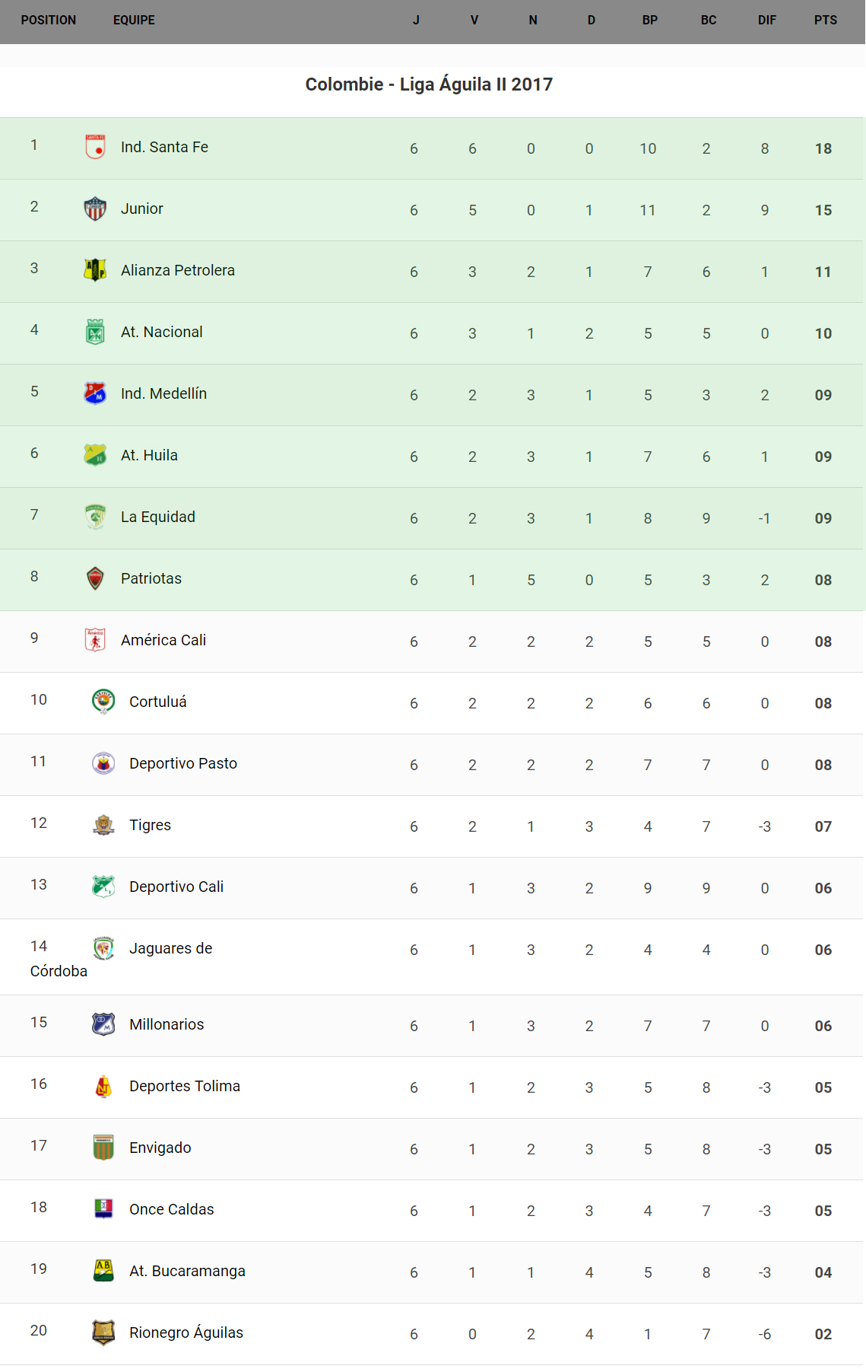
Task: Click the POSITION column header
Action: point(49,20)
